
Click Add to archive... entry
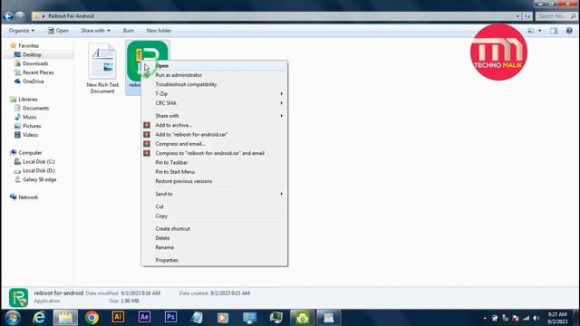click(x=214, y=125)
